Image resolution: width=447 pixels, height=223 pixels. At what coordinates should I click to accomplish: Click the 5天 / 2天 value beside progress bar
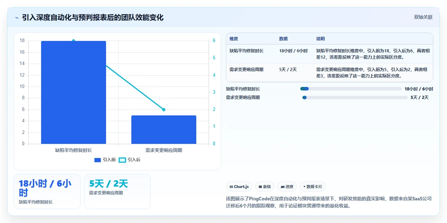point(419,98)
